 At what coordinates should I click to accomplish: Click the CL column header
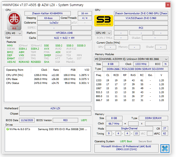coord(108,75)
